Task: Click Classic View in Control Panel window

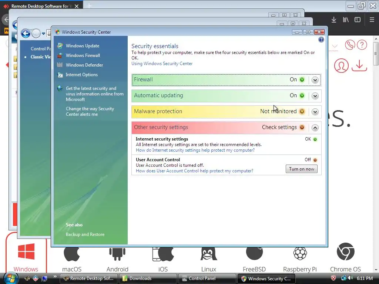Action: pyautogui.click(x=41, y=57)
